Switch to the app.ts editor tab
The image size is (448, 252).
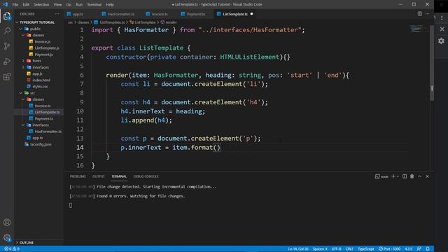[x=78, y=14]
